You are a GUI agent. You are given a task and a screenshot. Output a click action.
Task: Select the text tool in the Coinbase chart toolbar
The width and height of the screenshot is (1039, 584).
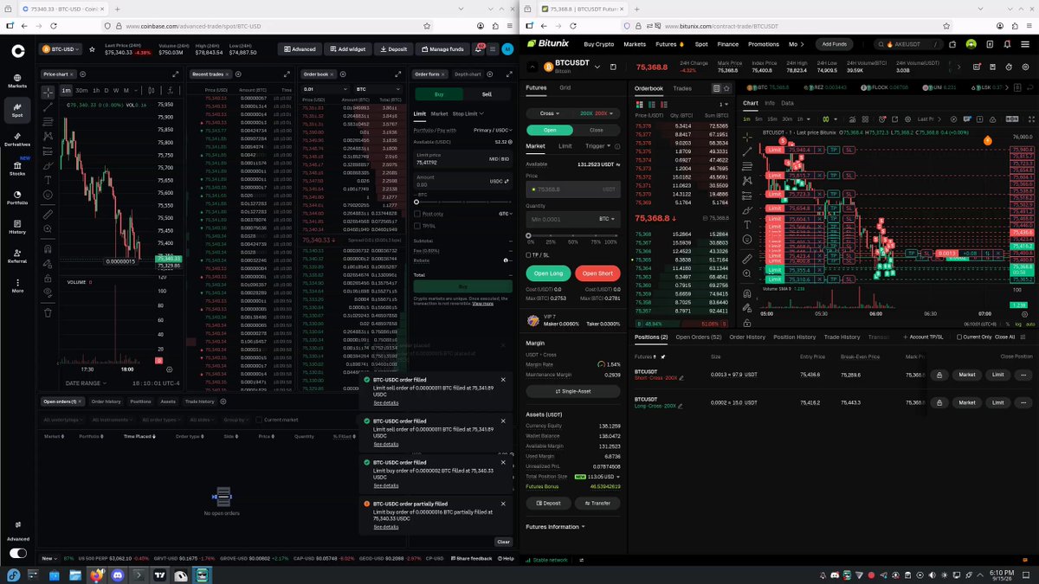click(x=48, y=180)
